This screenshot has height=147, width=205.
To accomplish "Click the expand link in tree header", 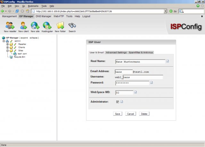I will pos(24,38).
